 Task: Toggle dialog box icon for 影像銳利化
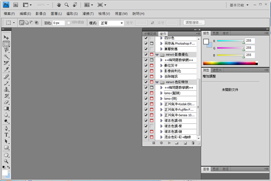(x=151, y=71)
